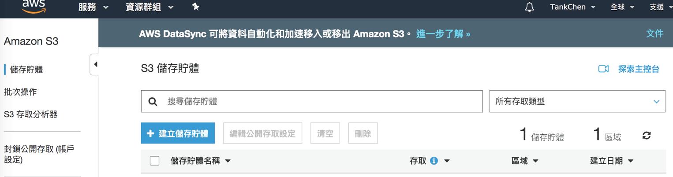Tick the select-all buckets checkbox
The height and width of the screenshot is (177, 673).
(154, 161)
